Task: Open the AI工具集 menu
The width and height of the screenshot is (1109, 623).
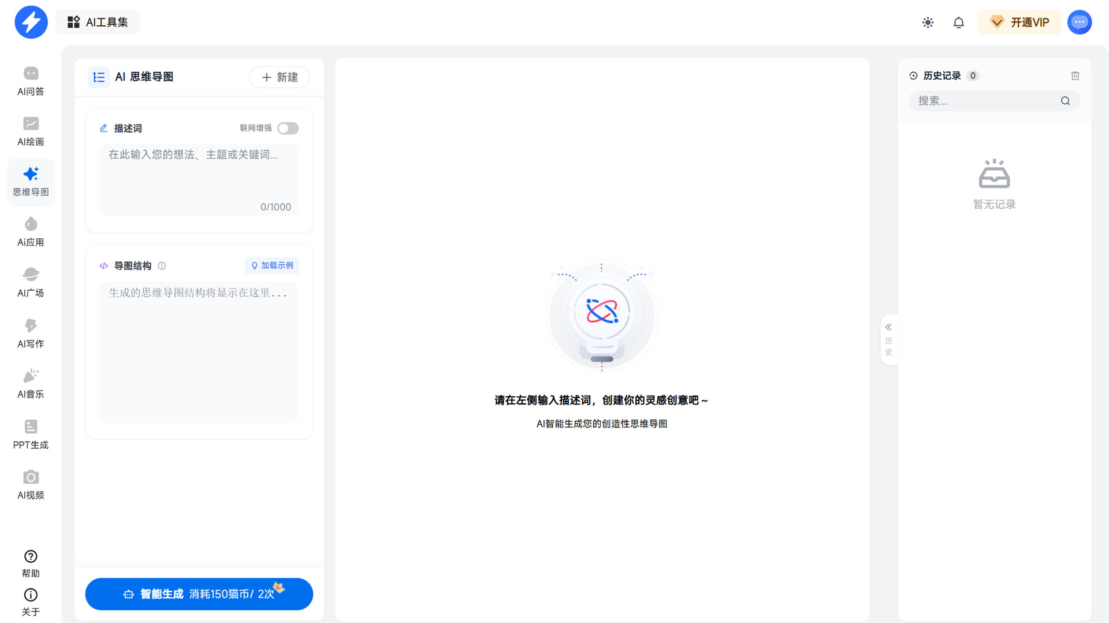Action: pyautogui.click(x=97, y=22)
